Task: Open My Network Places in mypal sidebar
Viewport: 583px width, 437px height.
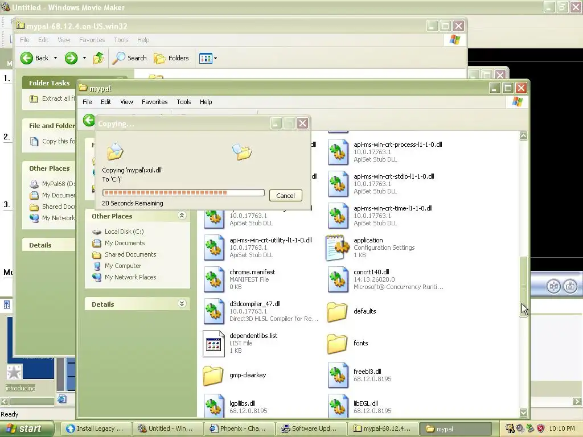Action: click(130, 277)
